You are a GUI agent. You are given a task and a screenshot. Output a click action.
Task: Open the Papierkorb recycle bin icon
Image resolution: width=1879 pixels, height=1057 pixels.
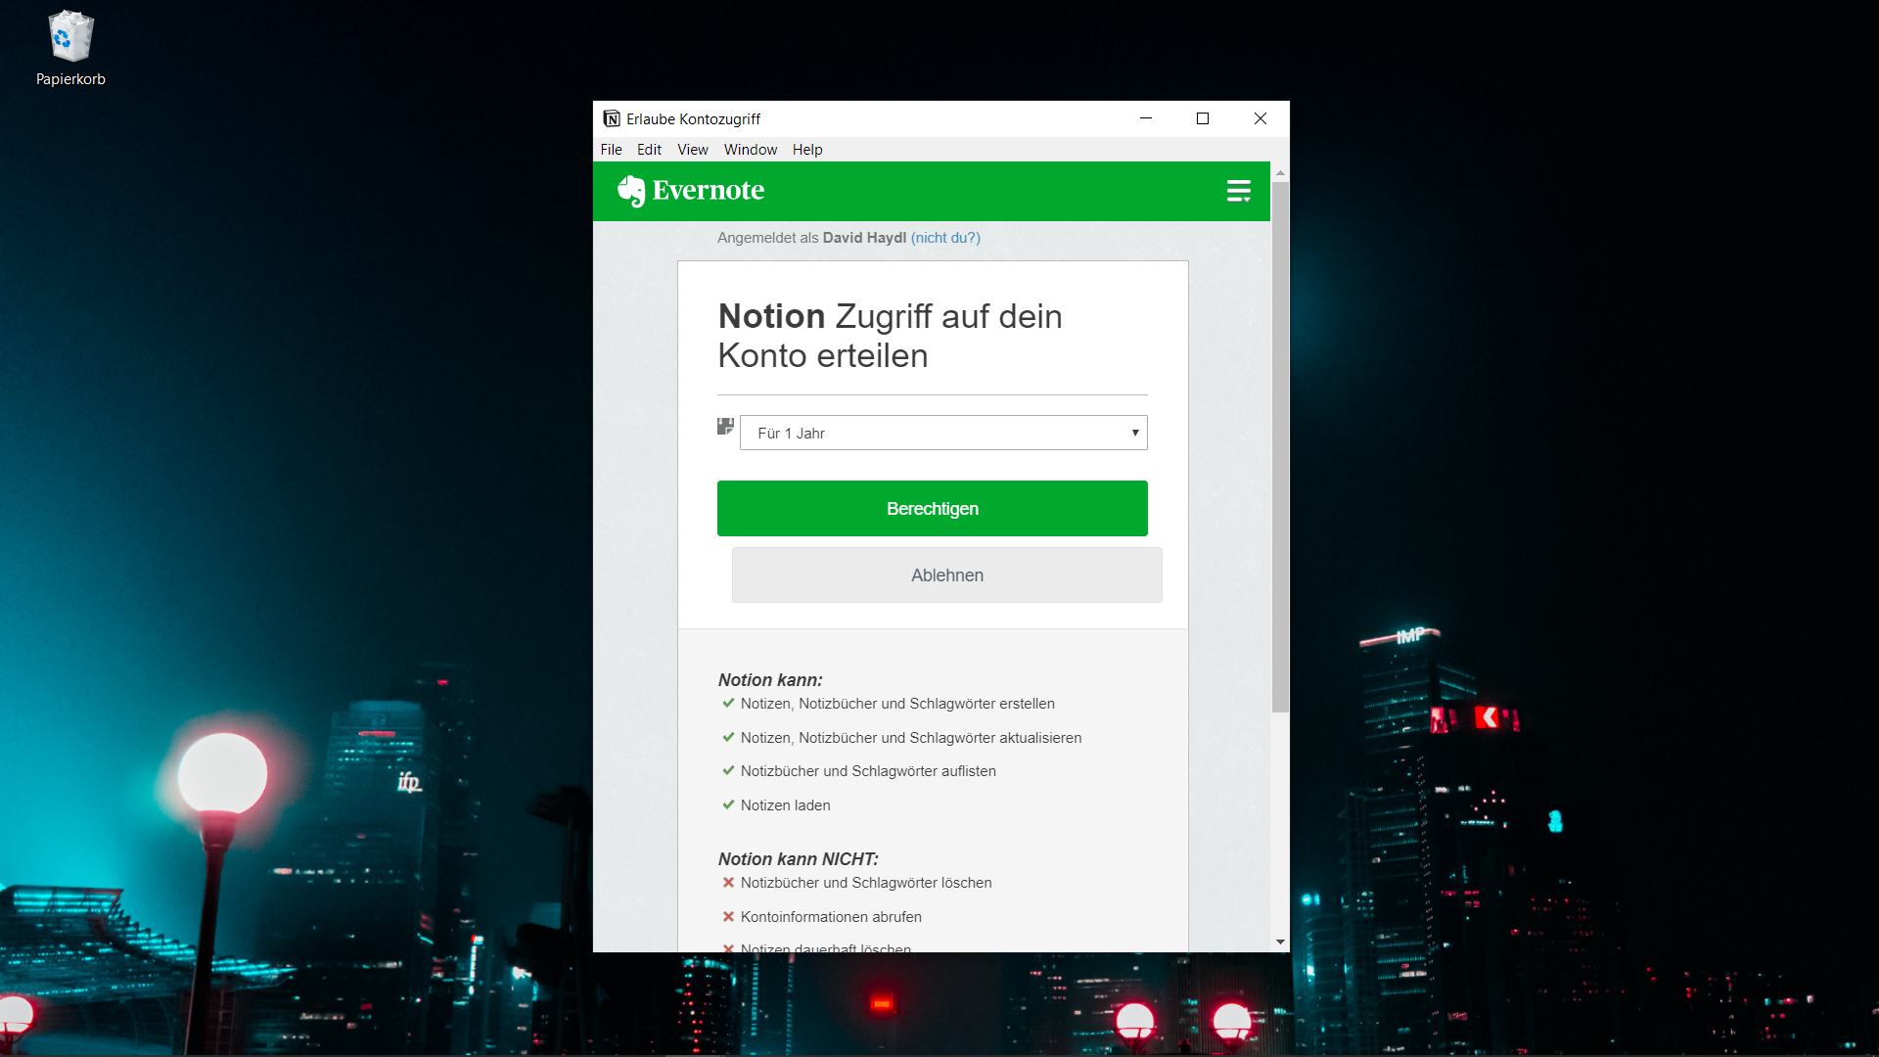(x=70, y=37)
